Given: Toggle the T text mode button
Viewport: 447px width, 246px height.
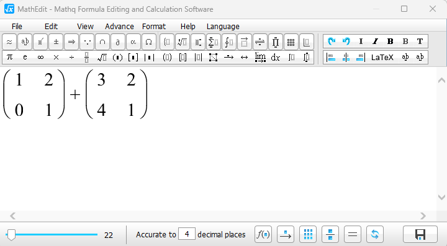Looking at the screenshot, I should click(x=420, y=42).
